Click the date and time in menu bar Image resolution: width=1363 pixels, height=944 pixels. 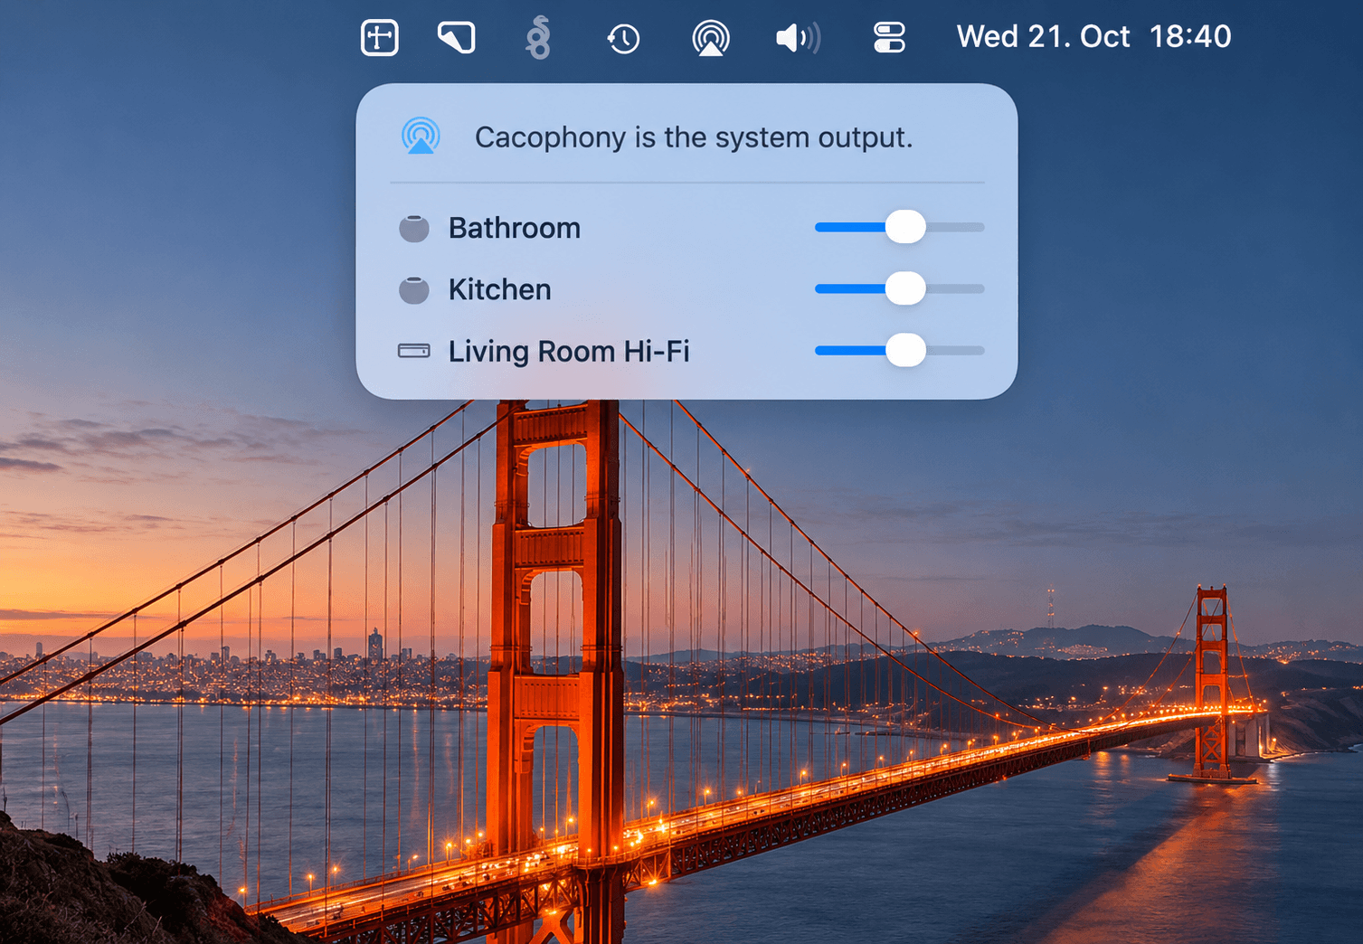click(1093, 37)
